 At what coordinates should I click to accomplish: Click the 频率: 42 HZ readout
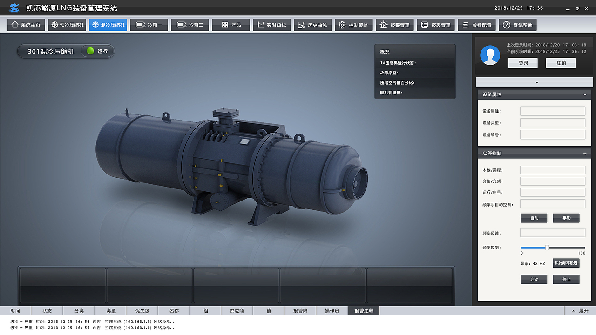click(x=533, y=263)
